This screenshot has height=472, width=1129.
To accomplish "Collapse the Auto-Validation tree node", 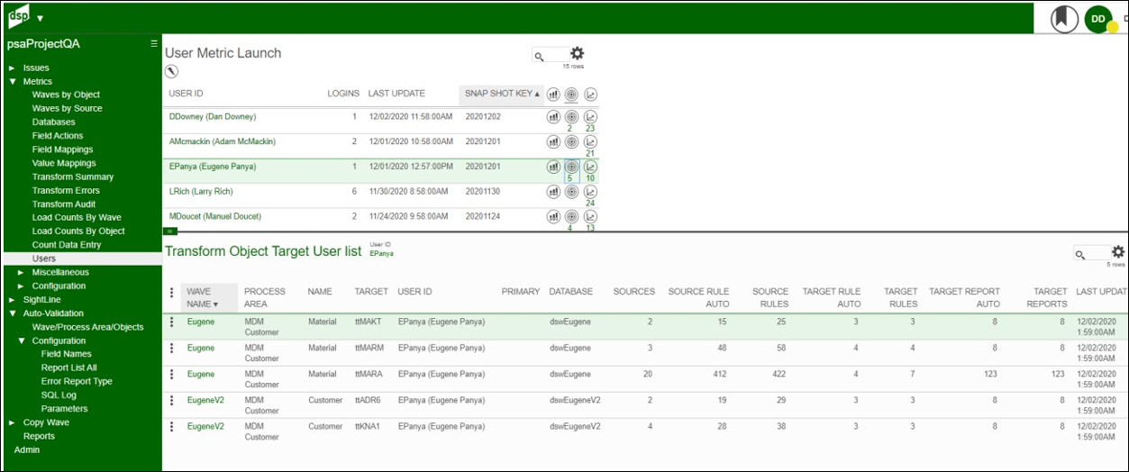I will pyautogui.click(x=12, y=313).
